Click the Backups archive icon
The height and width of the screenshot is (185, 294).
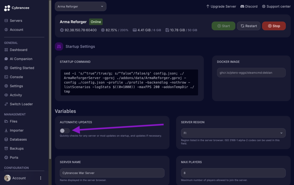pyautogui.click(x=6, y=148)
